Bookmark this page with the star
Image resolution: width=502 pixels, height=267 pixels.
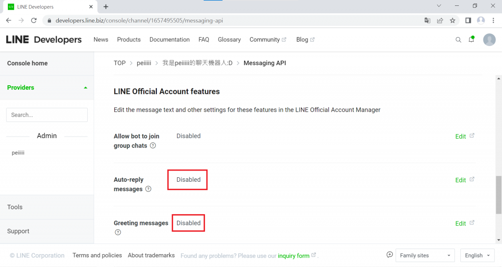tap(452, 21)
